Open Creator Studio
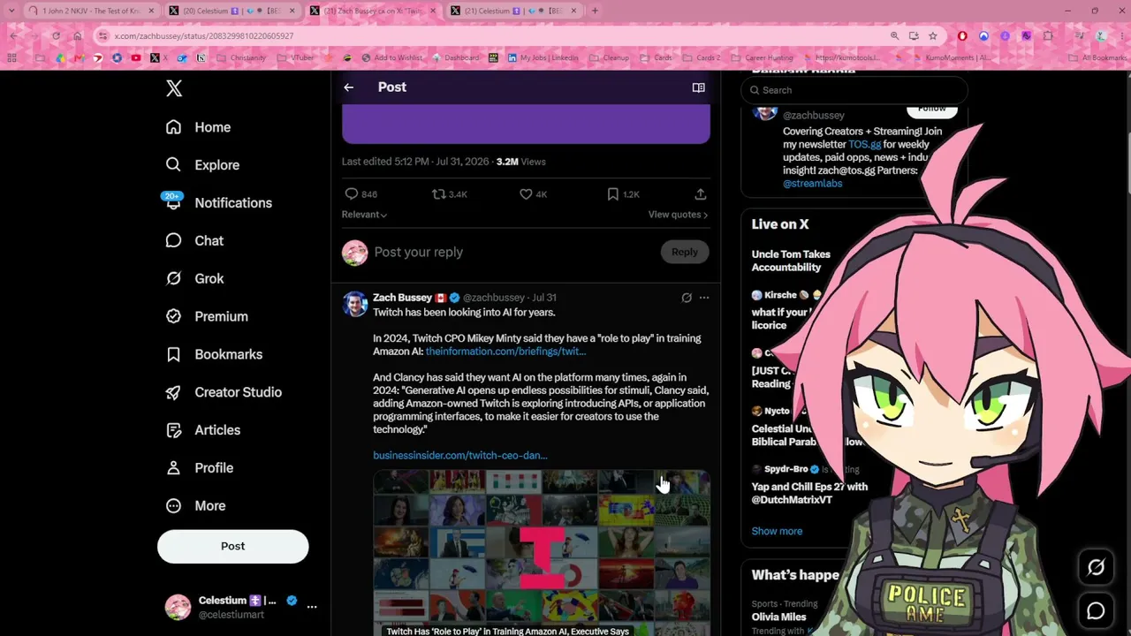Screen dimensions: 1131x636 point(224,392)
